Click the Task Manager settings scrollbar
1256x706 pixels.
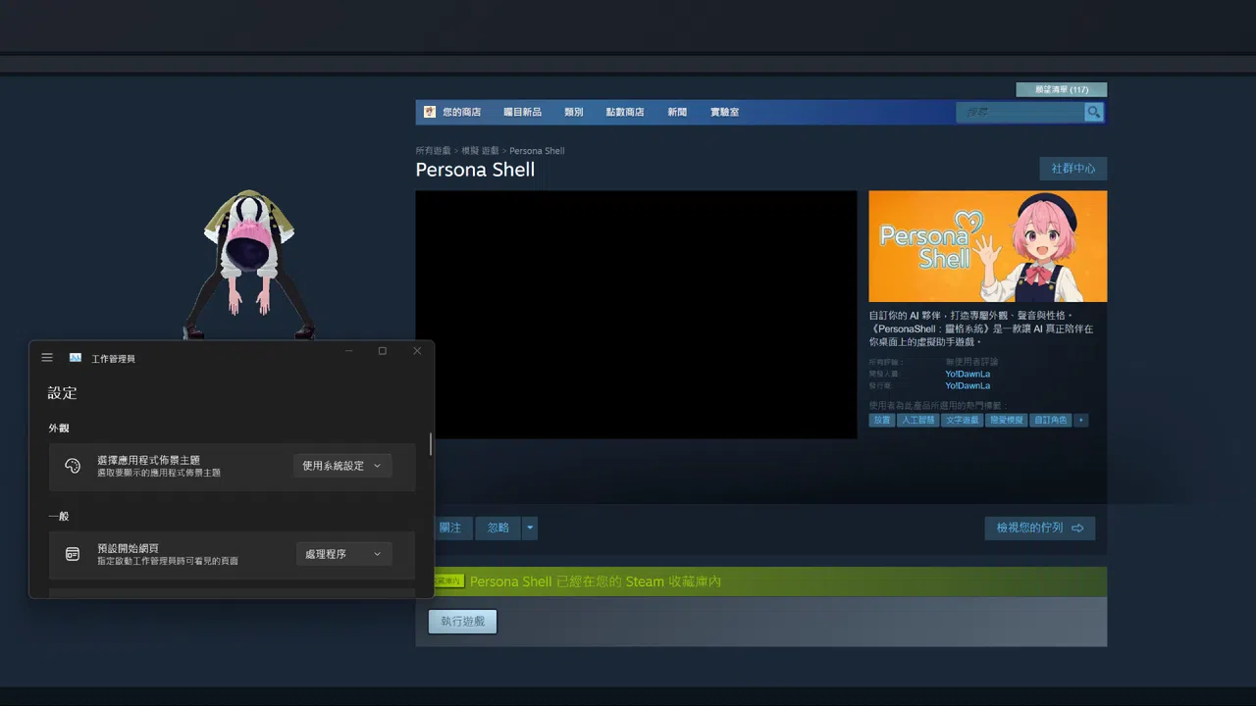tap(431, 444)
